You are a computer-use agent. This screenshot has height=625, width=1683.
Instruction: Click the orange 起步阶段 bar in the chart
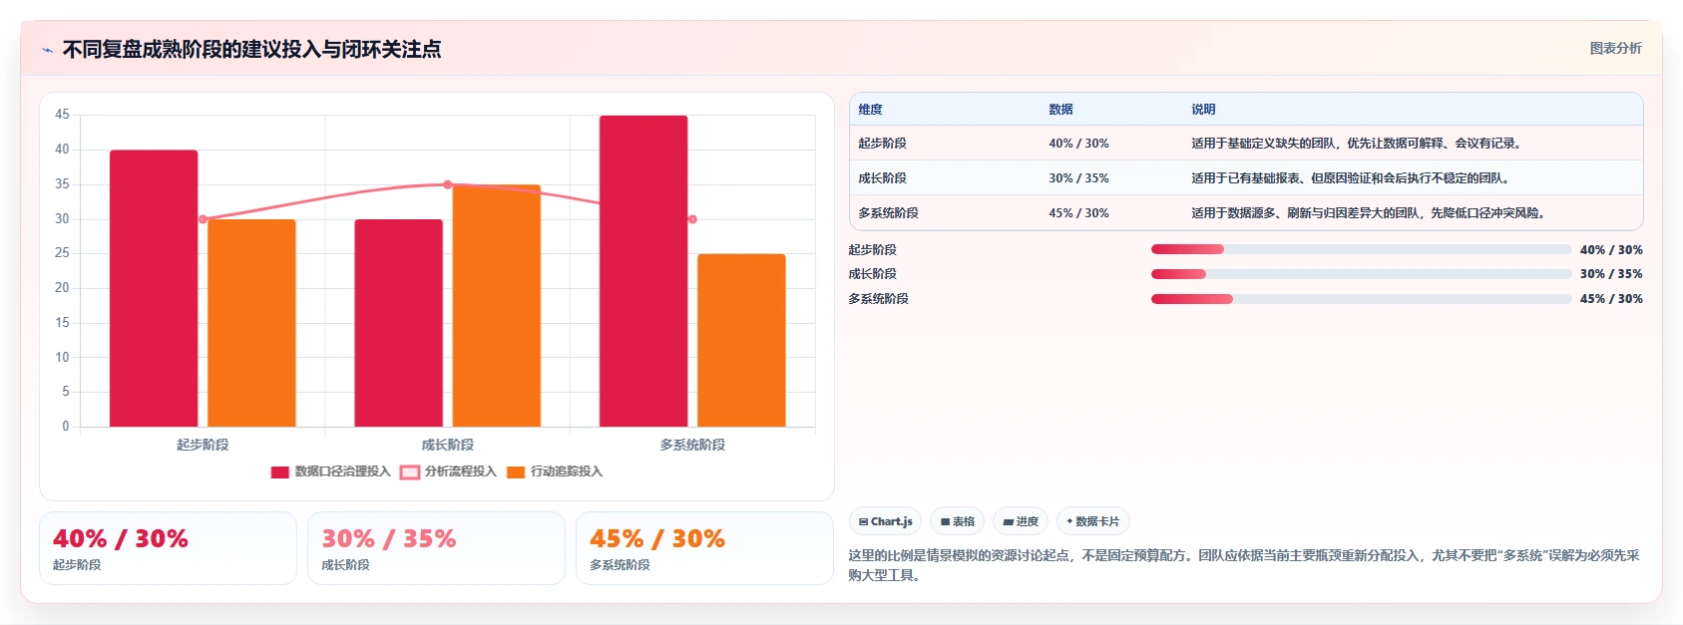251,323
